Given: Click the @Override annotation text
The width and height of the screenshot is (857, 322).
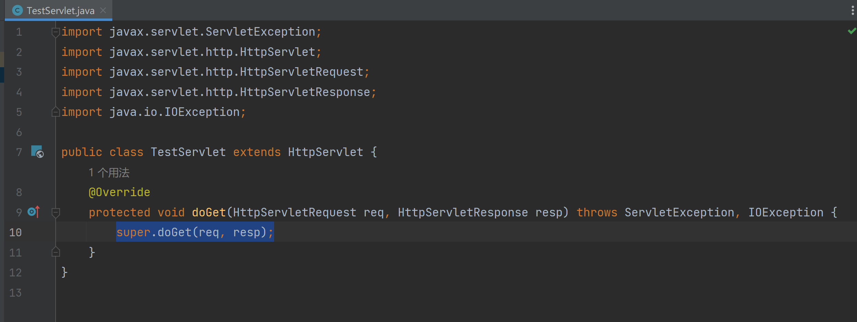Looking at the screenshot, I should tap(119, 192).
